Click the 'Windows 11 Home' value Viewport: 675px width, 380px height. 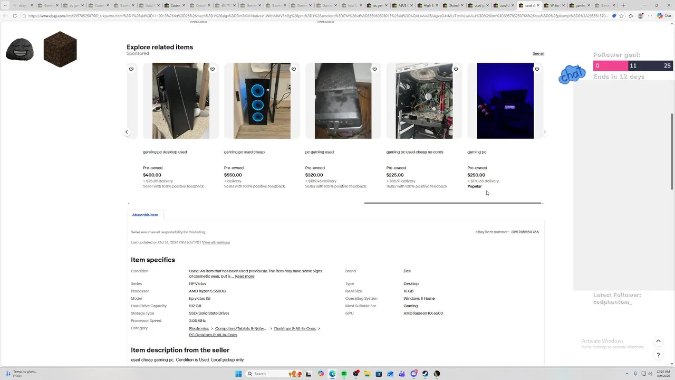pyautogui.click(x=419, y=299)
